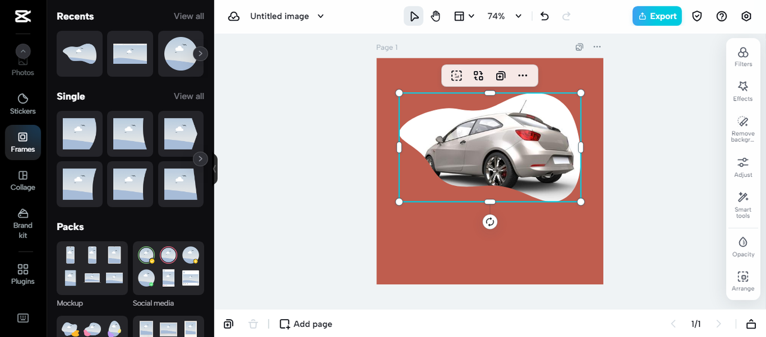
Task: Go to next page arrow
Action: pos(719,324)
